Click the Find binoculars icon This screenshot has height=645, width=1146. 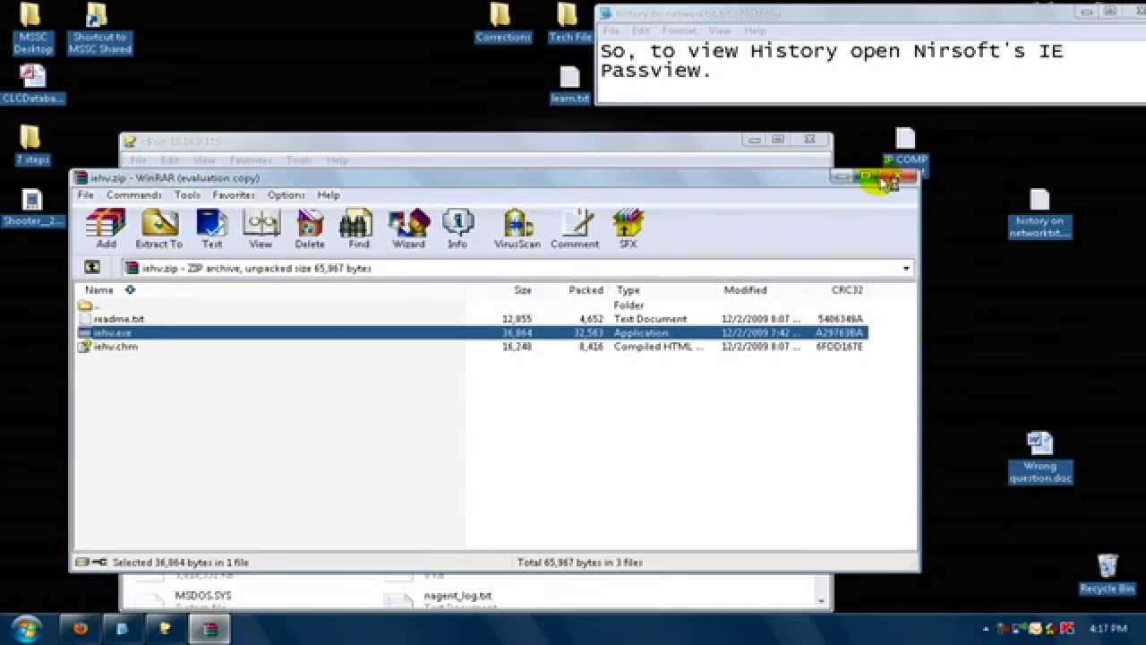coord(358,229)
